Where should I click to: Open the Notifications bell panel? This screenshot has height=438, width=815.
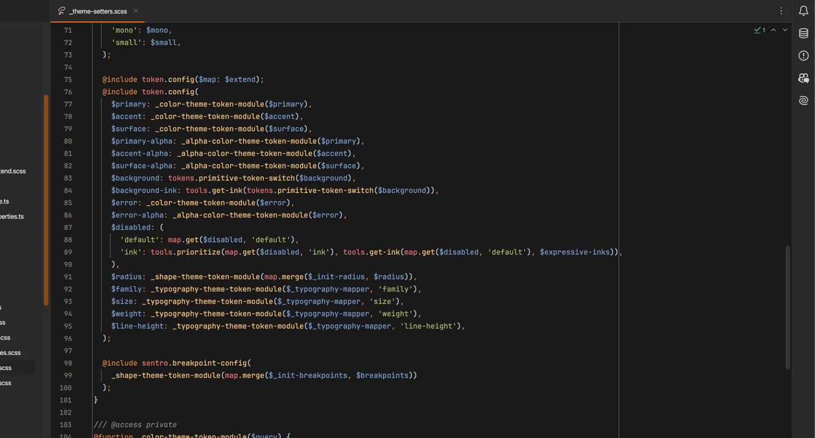tap(803, 11)
